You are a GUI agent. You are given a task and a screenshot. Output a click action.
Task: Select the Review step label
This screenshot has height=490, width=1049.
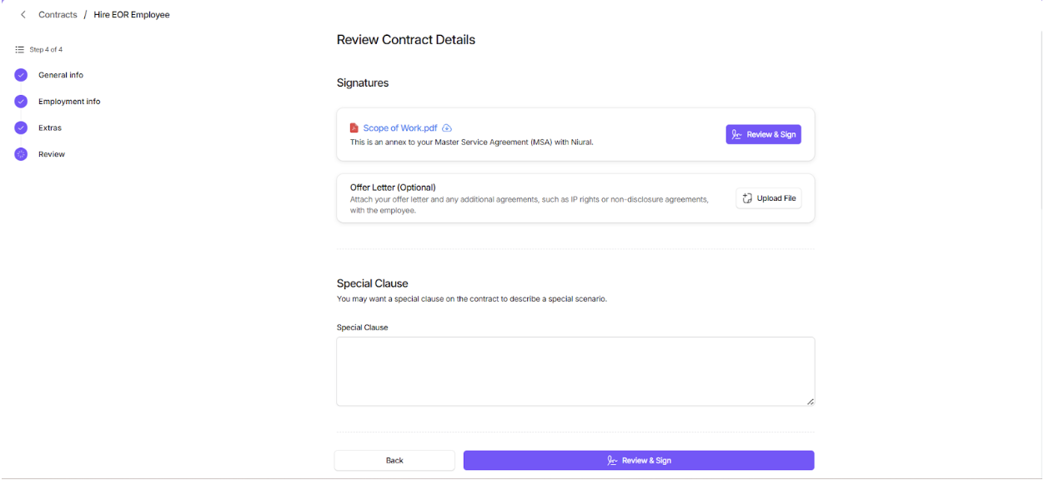(x=52, y=154)
